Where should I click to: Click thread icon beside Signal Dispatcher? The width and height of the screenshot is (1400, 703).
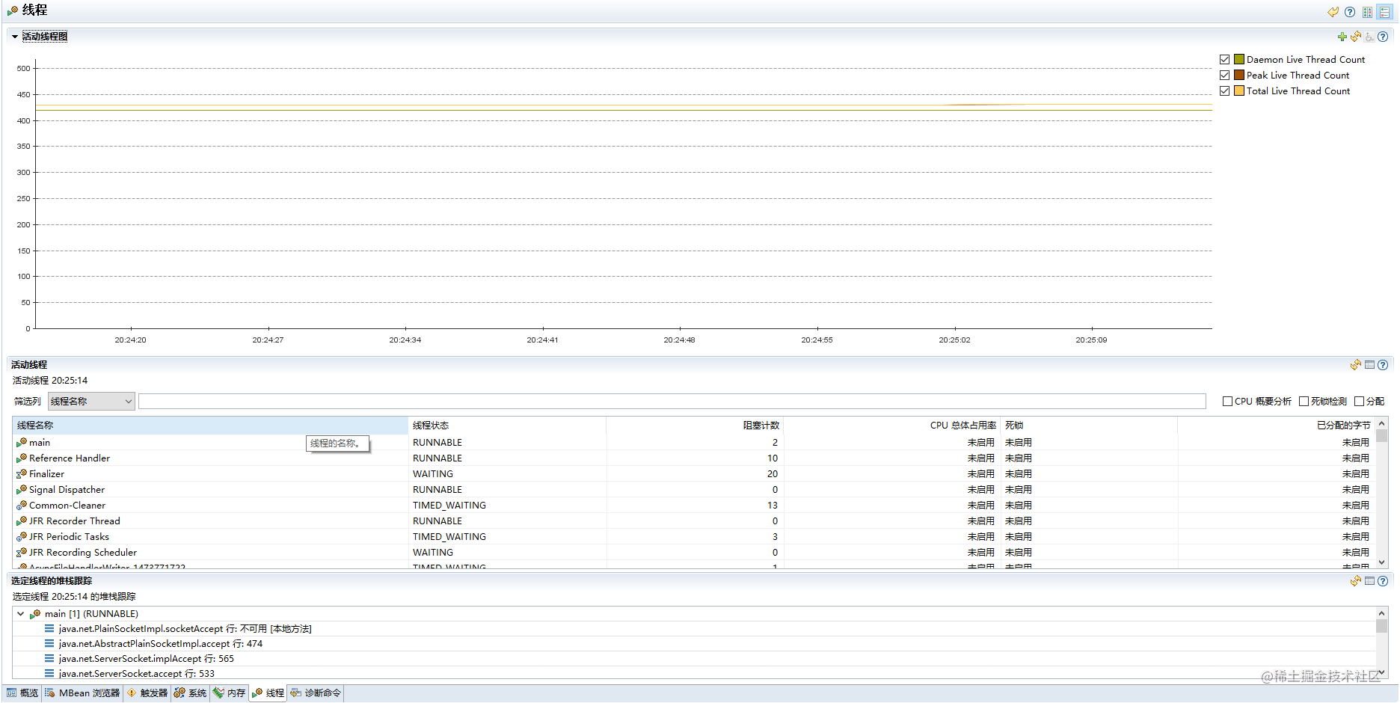pos(22,490)
